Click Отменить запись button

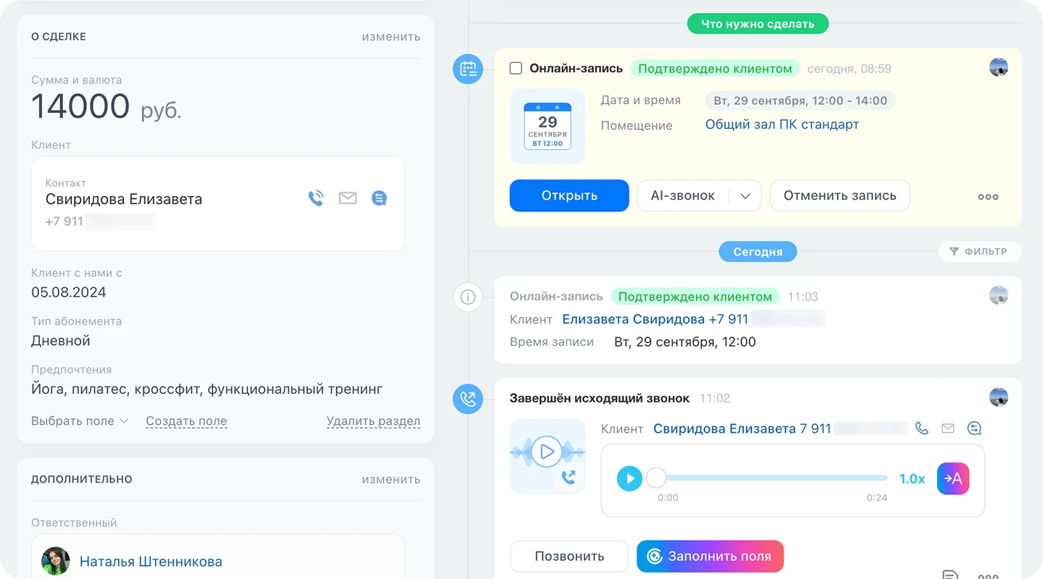point(839,195)
